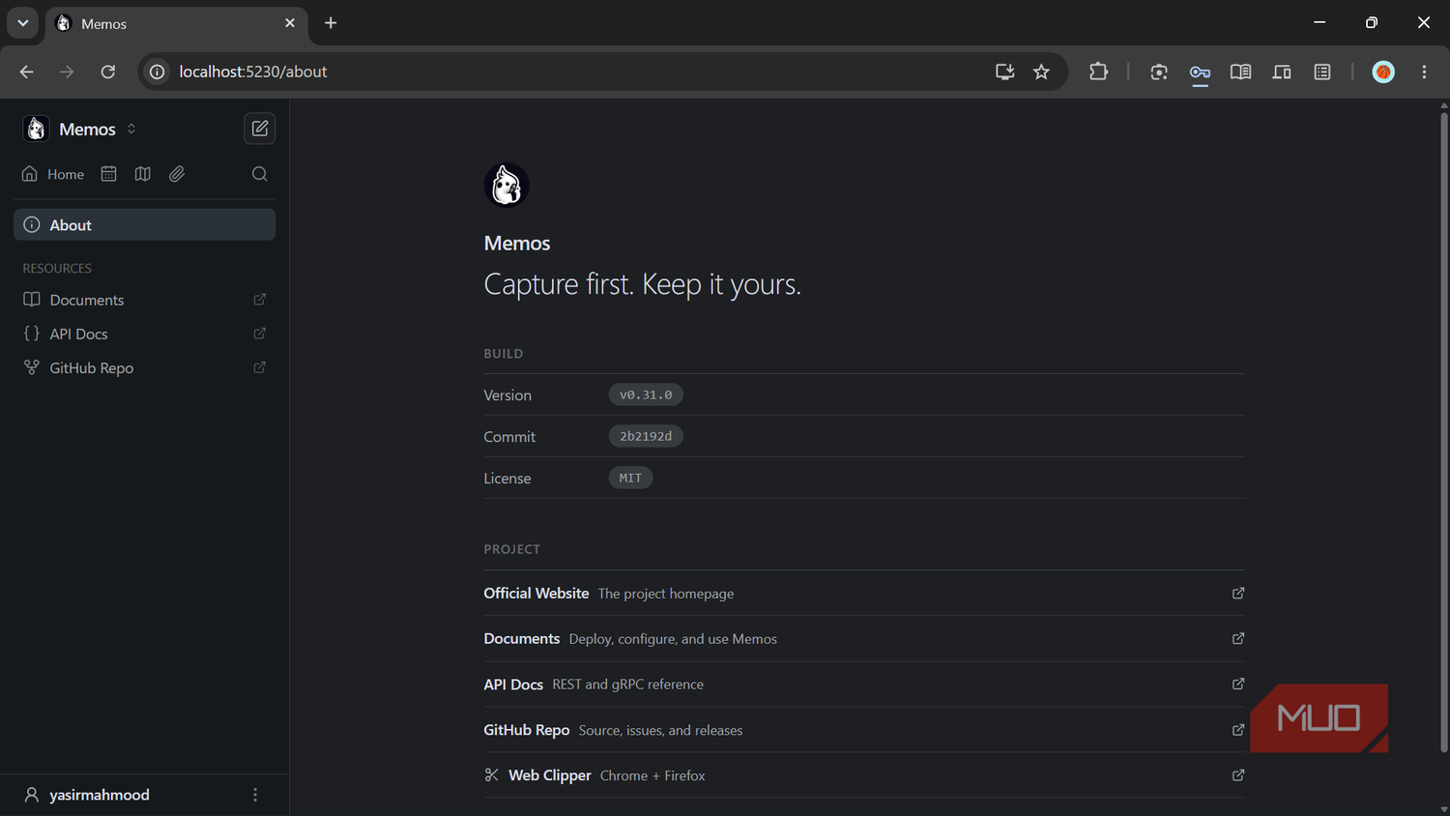The height and width of the screenshot is (816, 1450).
Task: Open the reading mode book icon
Action: (1240, 72)
